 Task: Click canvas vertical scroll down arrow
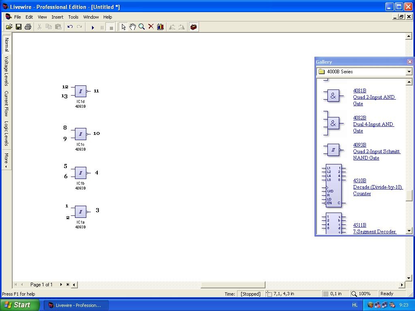(409, 278)
